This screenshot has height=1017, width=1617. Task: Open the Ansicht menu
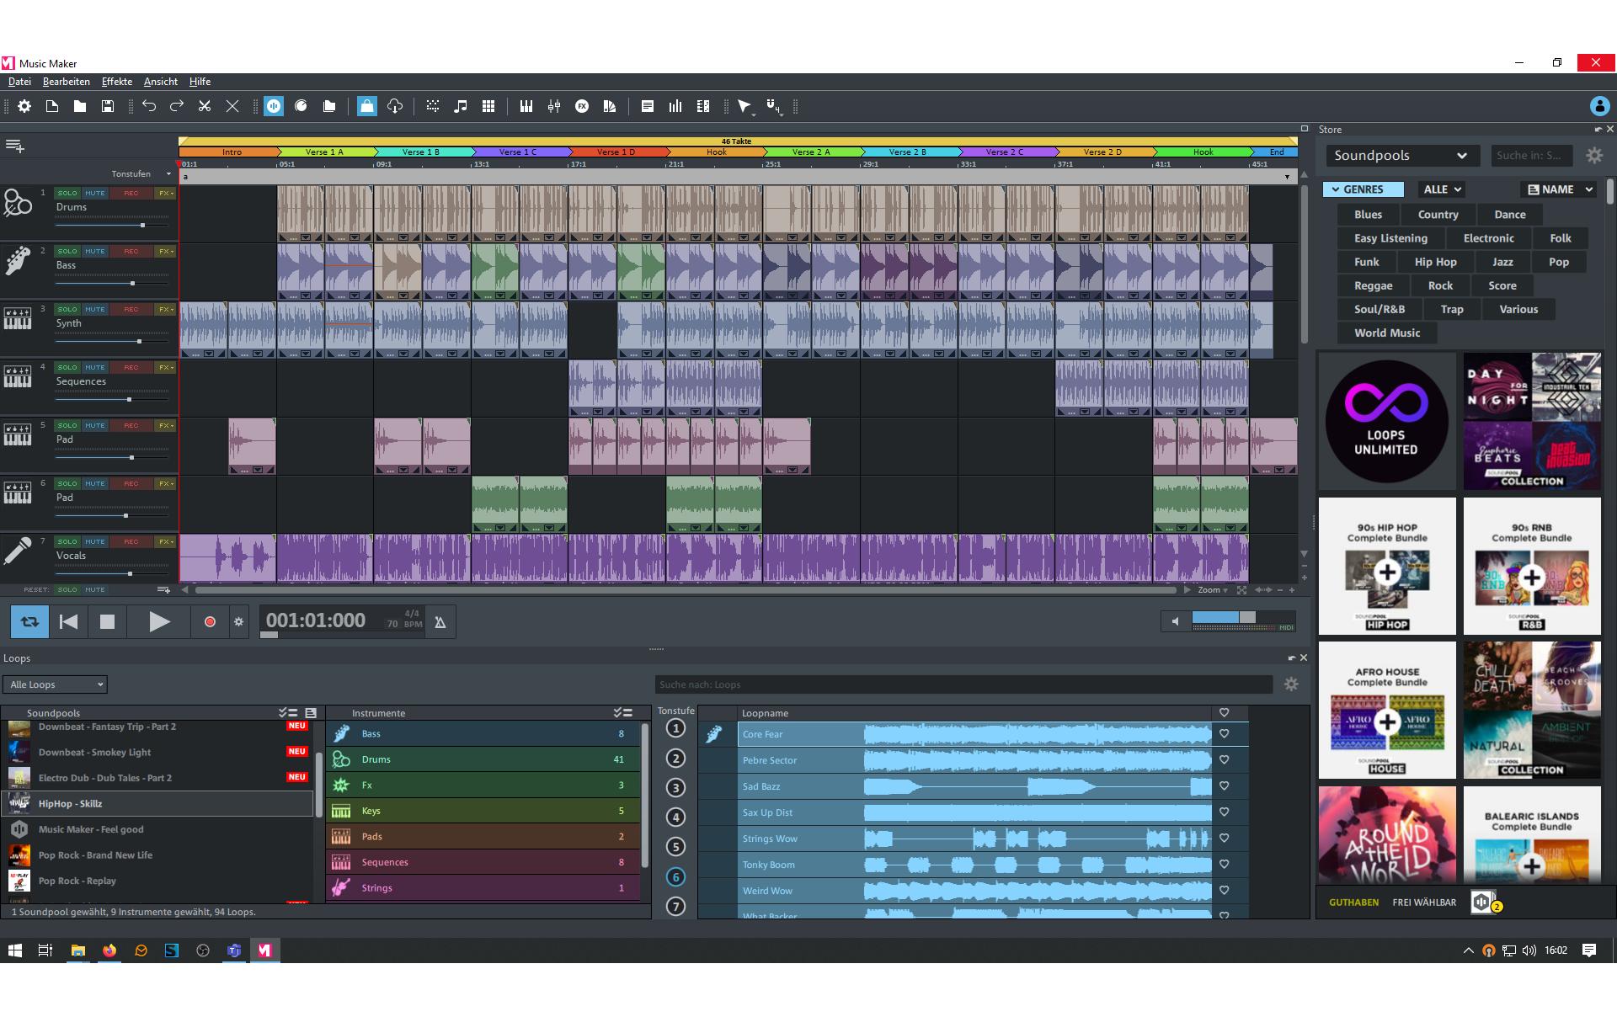point(161,82)
